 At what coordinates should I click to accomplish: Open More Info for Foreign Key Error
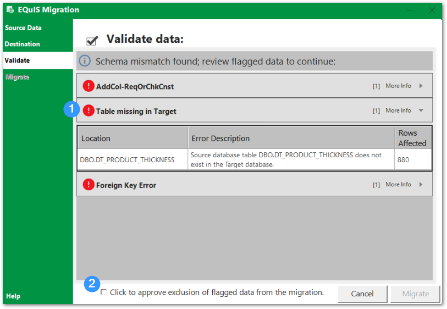tap(398, 184)
